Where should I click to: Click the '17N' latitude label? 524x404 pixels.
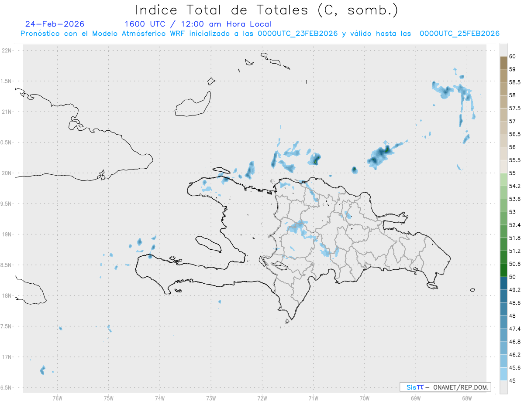(7, 357)
